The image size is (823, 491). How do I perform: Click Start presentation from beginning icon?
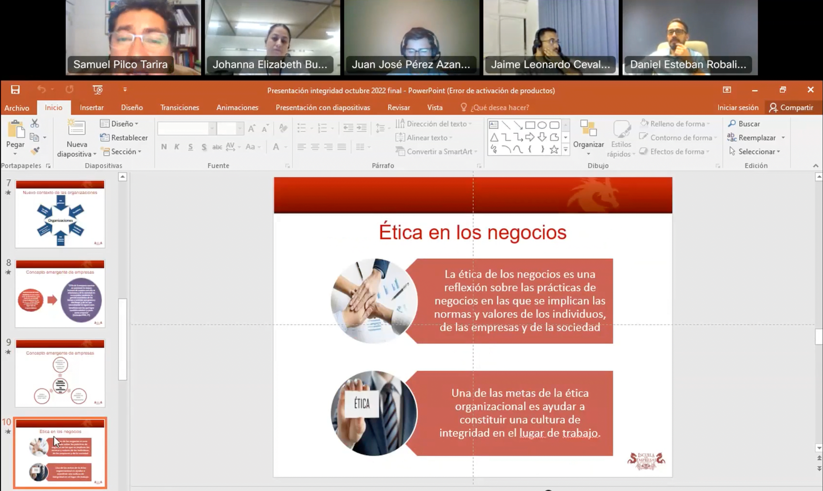coord(97,90)
